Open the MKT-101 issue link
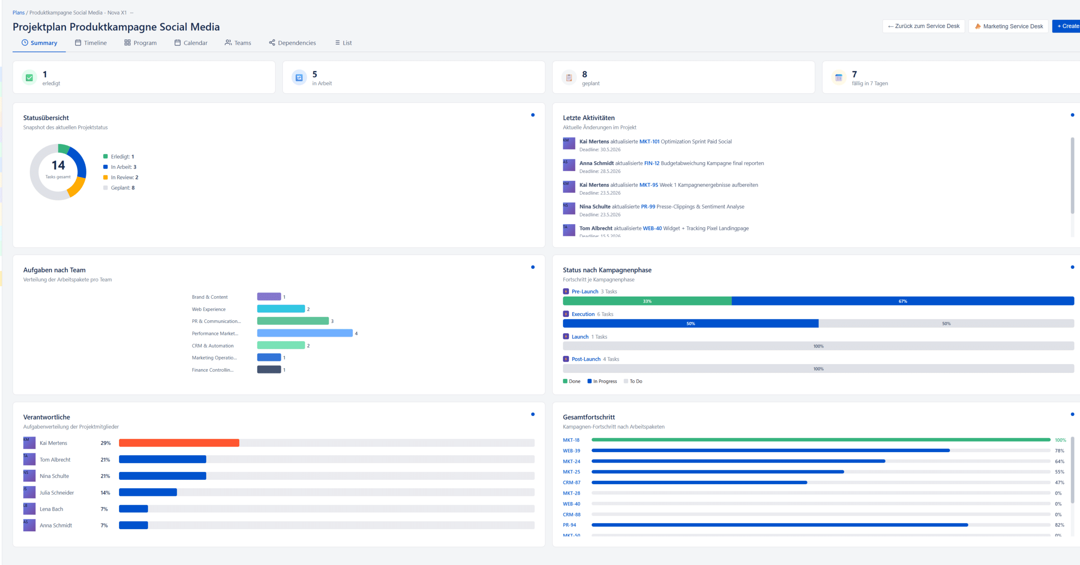Image resolution: width=1080 pixels, height=565 pixels. [649, 142]
